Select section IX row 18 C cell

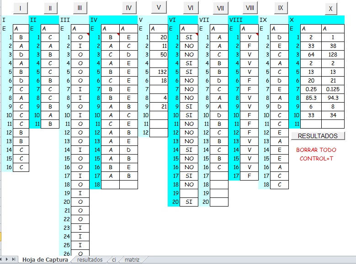pyautogui.click(x=280, y=185)
